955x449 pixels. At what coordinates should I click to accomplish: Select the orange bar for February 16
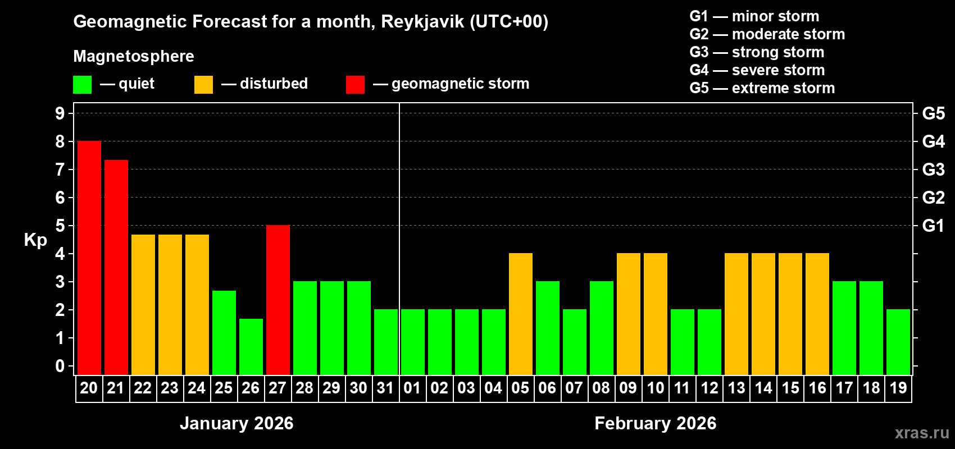[x=817, y=314]
